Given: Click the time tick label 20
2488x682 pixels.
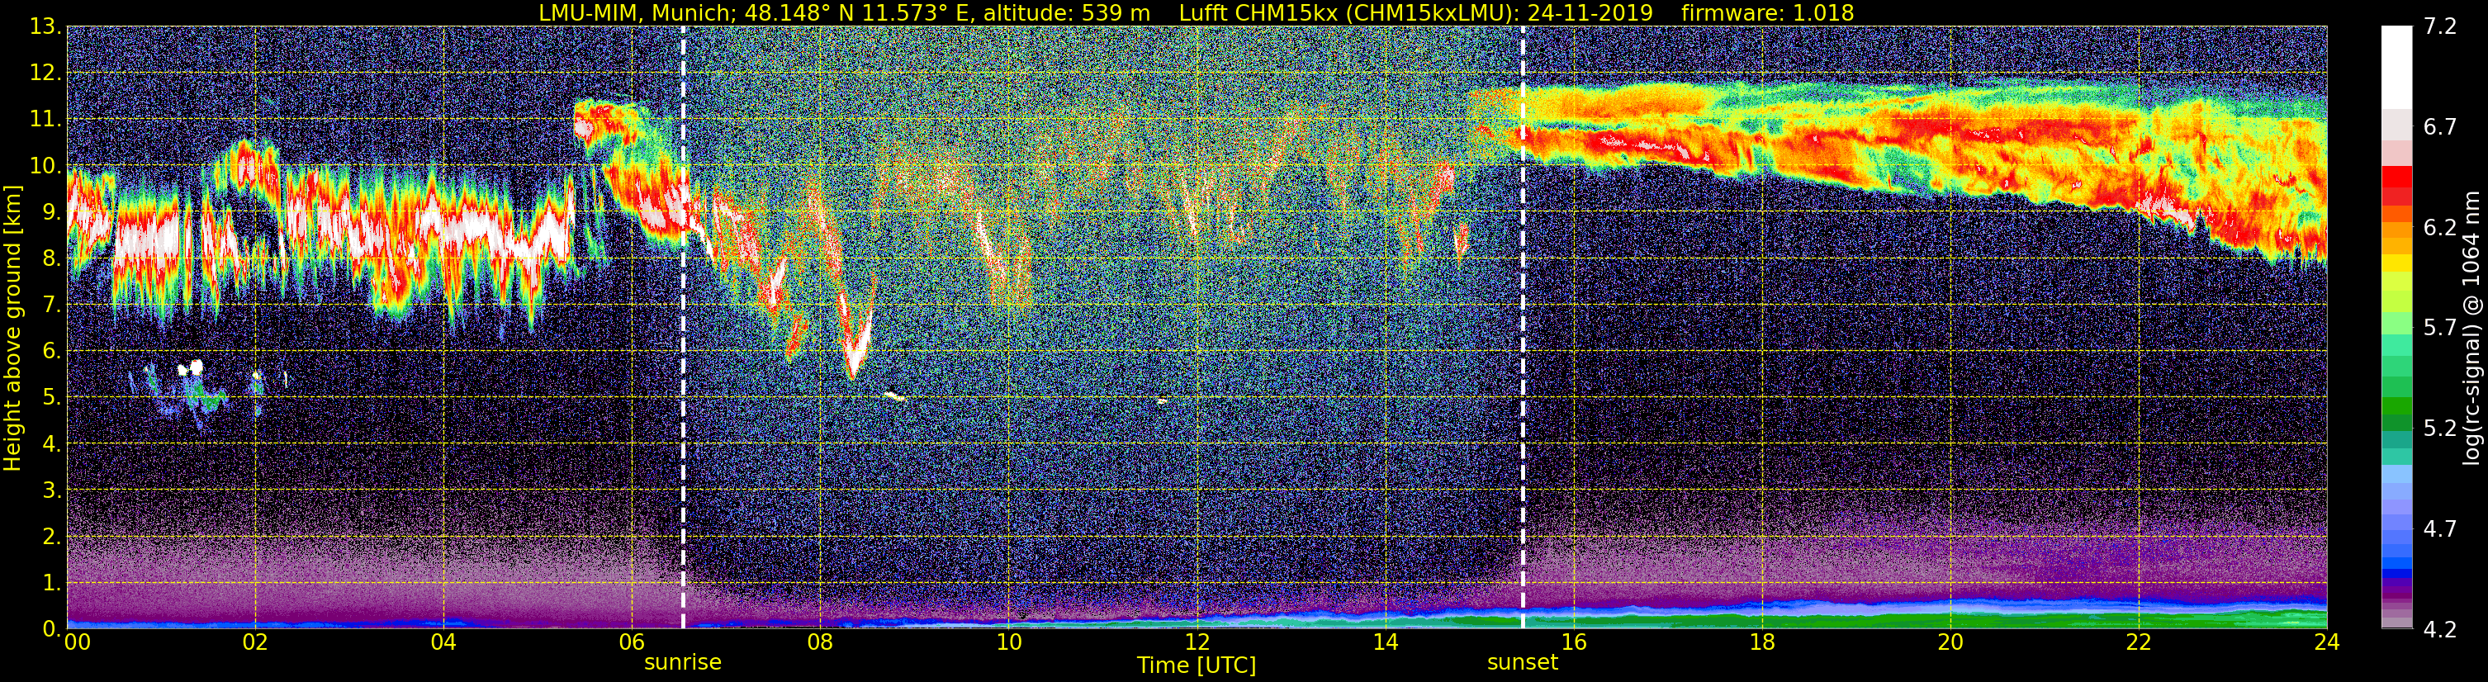Looking at the screenshot, I should 1950,642.
